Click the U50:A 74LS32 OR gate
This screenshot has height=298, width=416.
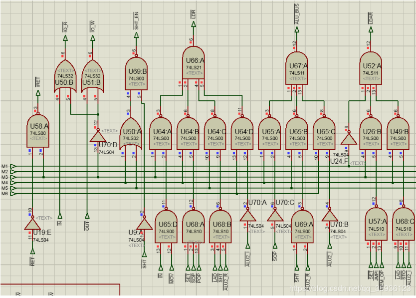(133, 134)
